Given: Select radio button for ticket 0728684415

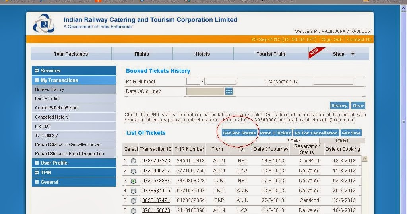Looking at the screenshot, I should pos(133,191).
